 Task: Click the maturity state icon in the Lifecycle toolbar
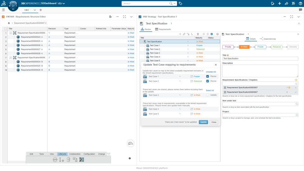point(55,160)
